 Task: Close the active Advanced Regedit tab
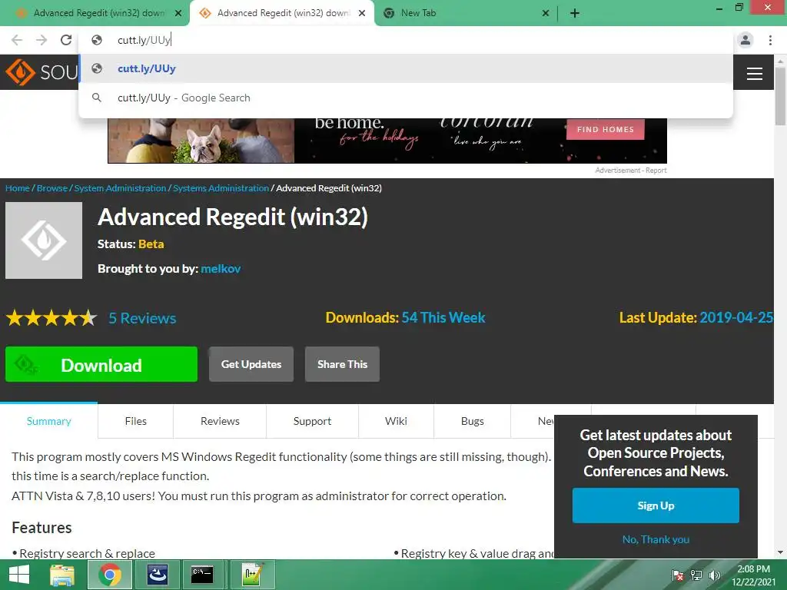(362, 13)
